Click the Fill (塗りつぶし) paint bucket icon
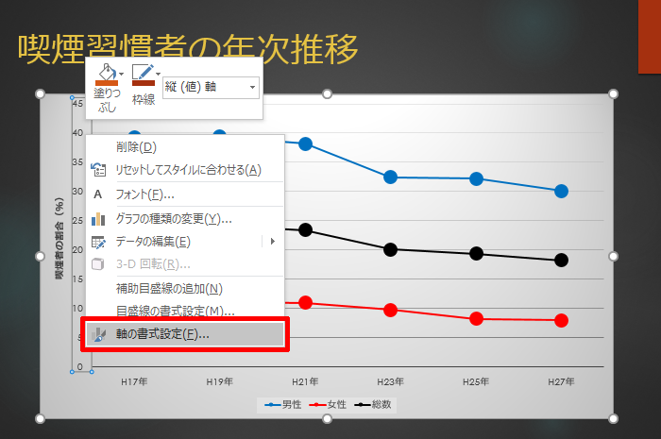661x439 pixels. point(107,75)
